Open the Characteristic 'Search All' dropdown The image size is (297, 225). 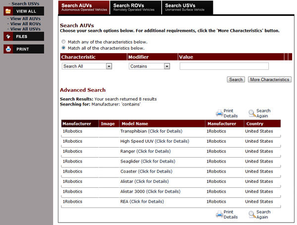(87, 66)
